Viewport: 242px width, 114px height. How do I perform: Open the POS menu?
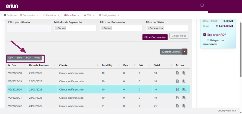(x=90, y=15)
